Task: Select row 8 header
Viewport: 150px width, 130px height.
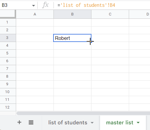Action: 8,76
